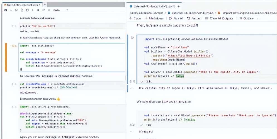Click the Hello, world! output line
This screenshot has height=139, width=277.
click(30, 31)
